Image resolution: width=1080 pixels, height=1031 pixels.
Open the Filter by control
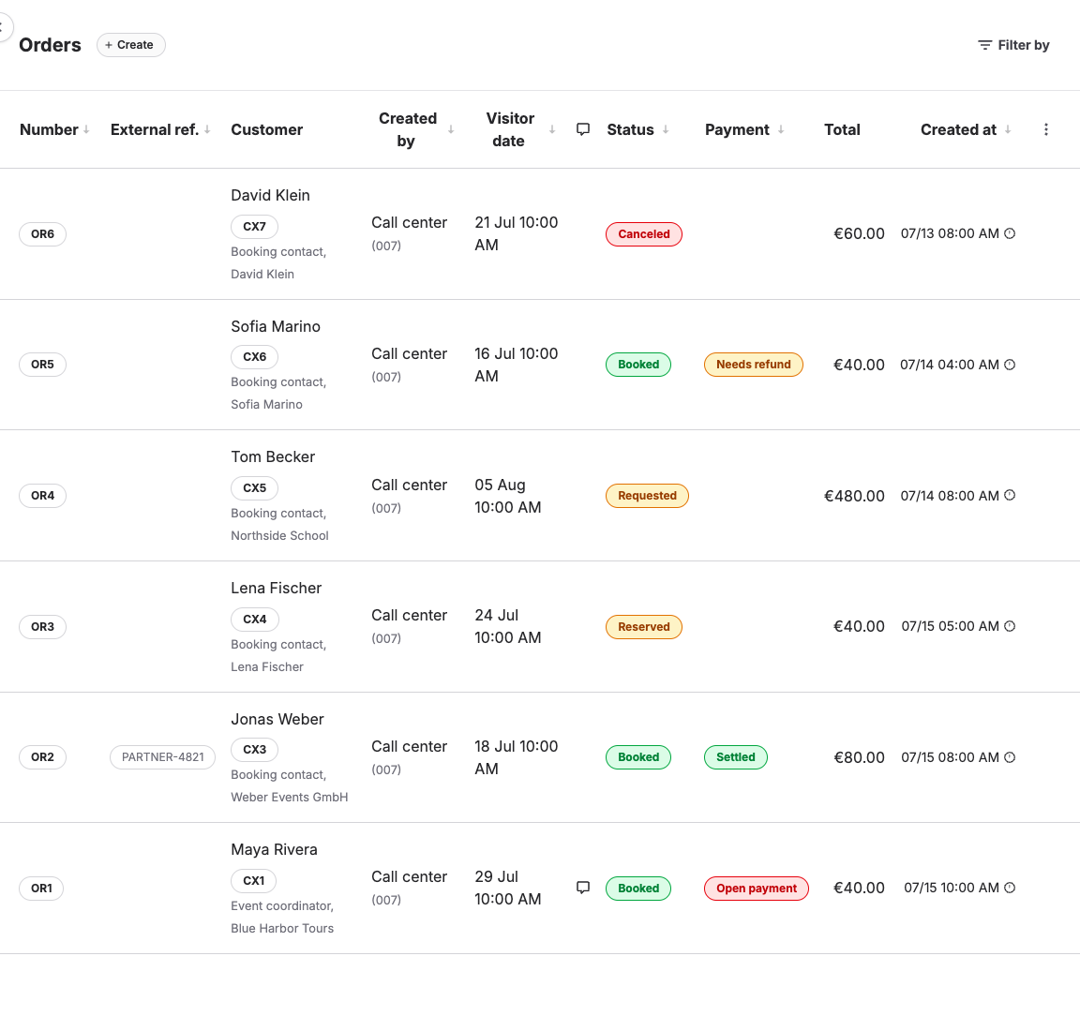[1013, 45]
